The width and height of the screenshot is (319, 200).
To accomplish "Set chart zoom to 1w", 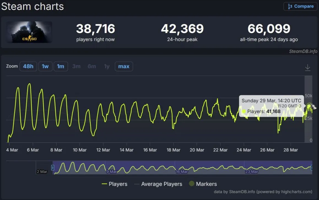I will pos(45,66).
